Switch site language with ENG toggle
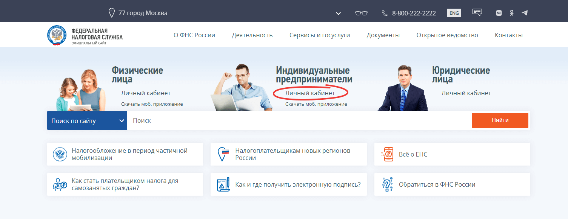The image size is (568, 219). click(x=454, y=13)
